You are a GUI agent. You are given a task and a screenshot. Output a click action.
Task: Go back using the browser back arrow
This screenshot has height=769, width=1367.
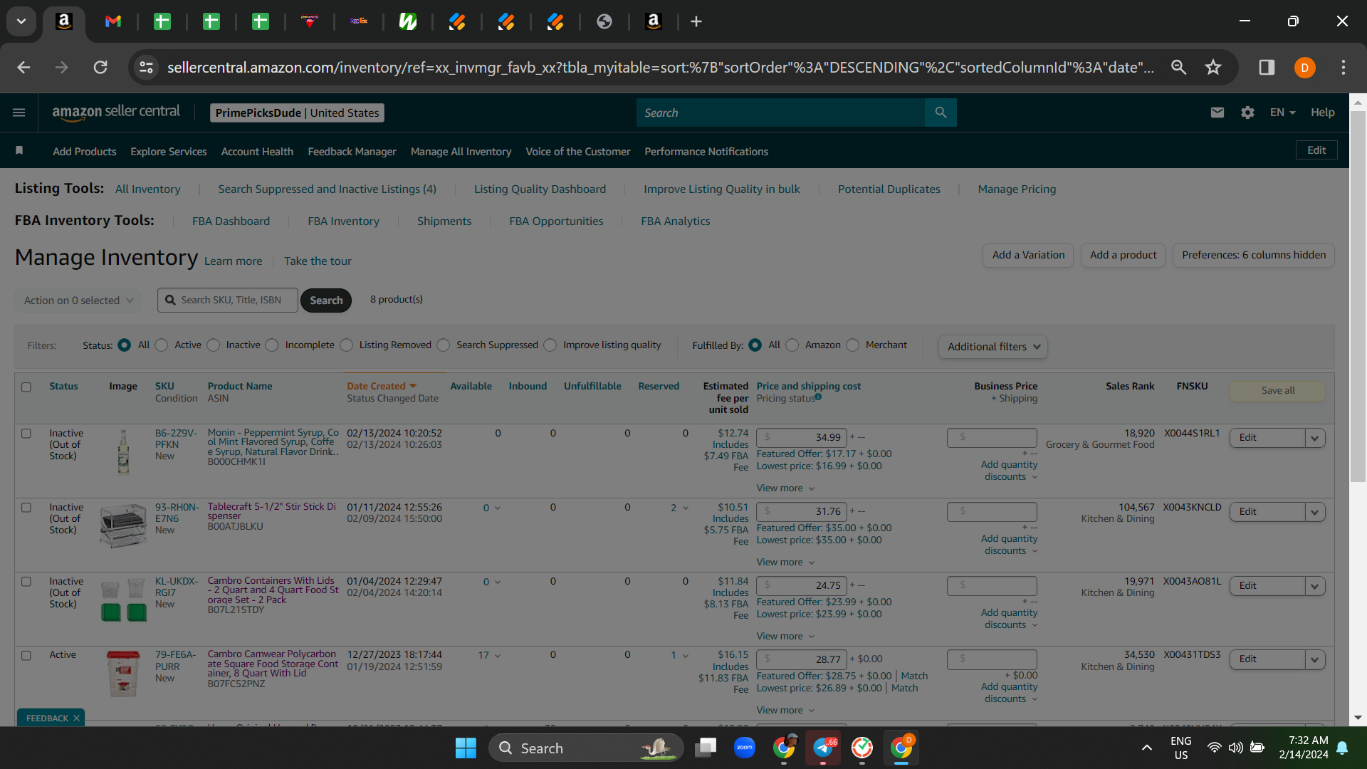pos(23,67)
